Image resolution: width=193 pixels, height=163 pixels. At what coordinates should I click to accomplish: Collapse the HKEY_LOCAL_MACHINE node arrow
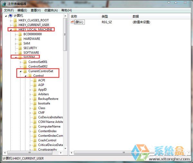(11, 30)
